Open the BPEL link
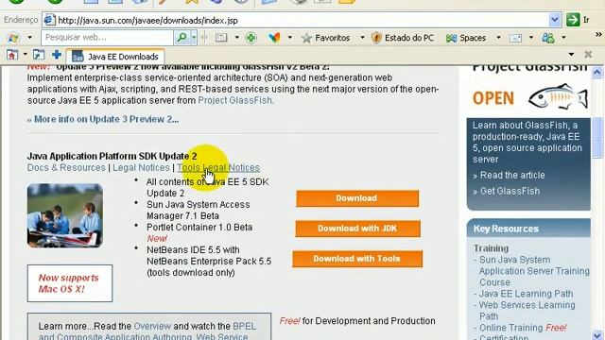 tap(244, 326)
